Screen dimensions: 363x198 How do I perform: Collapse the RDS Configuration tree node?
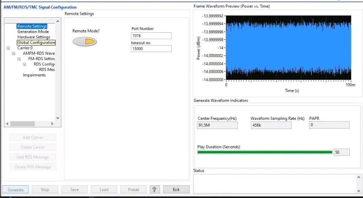click(x=25, y=64)
